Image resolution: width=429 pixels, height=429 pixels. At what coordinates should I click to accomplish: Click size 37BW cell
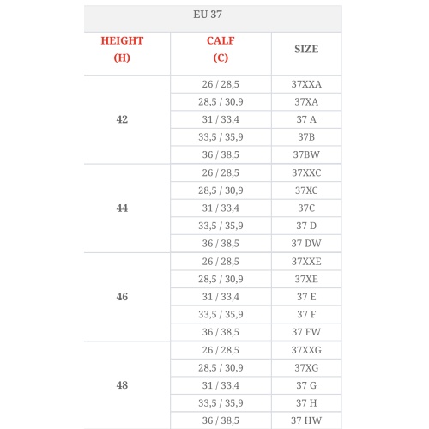[306, 154]
